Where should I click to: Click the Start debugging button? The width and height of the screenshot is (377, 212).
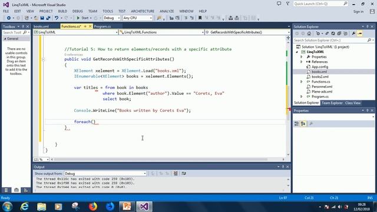pyautogui.click(x=82, y=18)
